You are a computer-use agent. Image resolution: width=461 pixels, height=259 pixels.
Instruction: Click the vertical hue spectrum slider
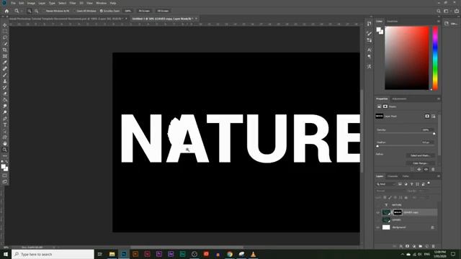tap(435, 58)
